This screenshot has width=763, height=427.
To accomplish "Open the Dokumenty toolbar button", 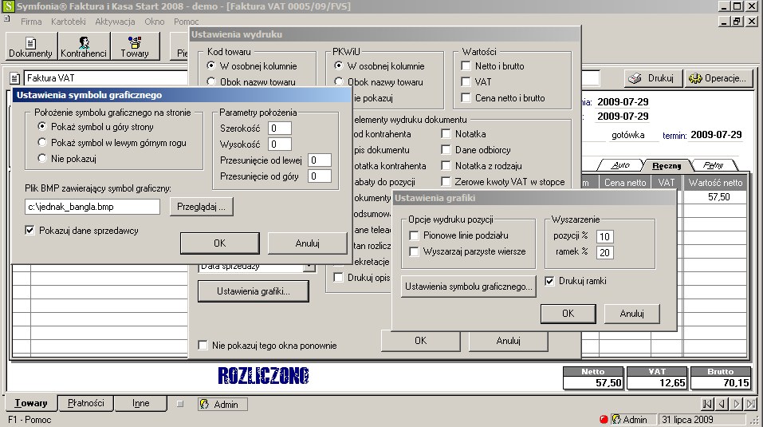I will (x=30, y=47).
